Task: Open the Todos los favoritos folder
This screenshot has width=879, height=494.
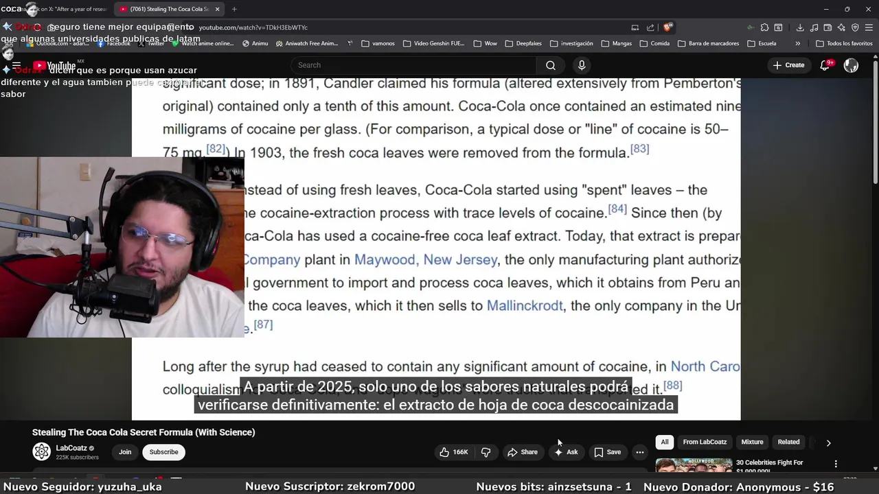Action: [844, 43]
